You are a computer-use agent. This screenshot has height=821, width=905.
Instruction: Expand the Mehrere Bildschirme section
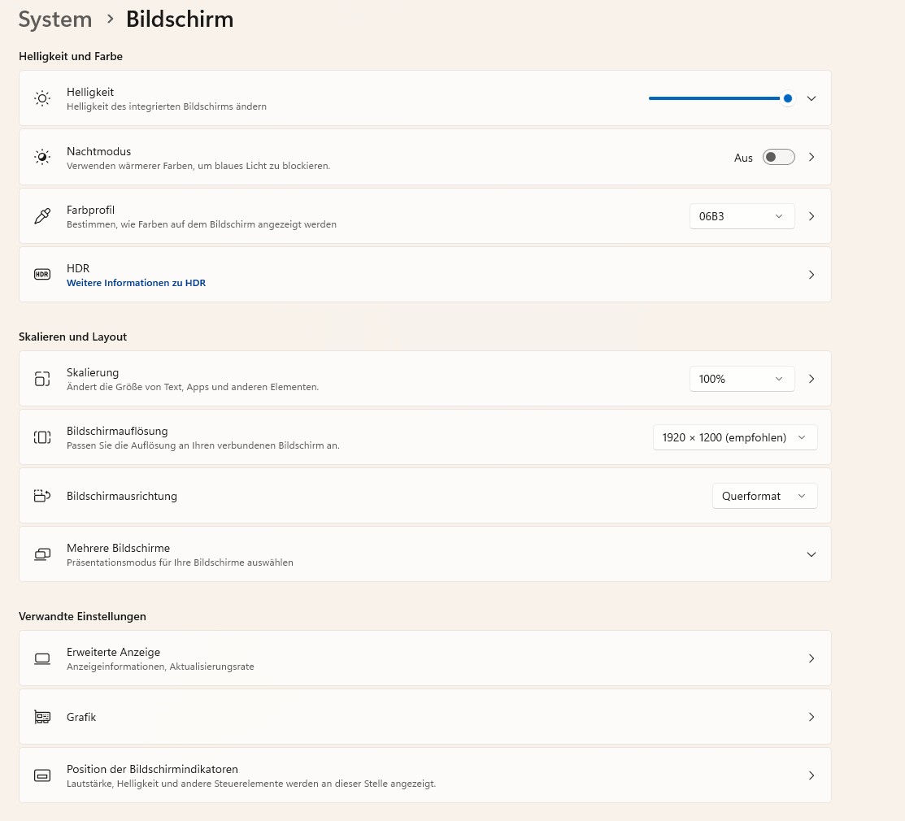pos(811,554)
